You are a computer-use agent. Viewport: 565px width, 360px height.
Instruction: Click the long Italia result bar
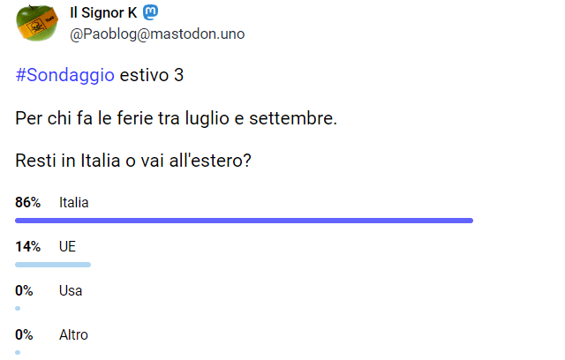(244, 221)
